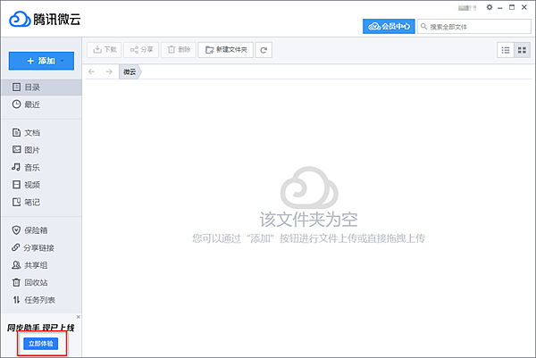Click the link icon beside 分享链接
536x358 pixels.
tap(16, 247)
